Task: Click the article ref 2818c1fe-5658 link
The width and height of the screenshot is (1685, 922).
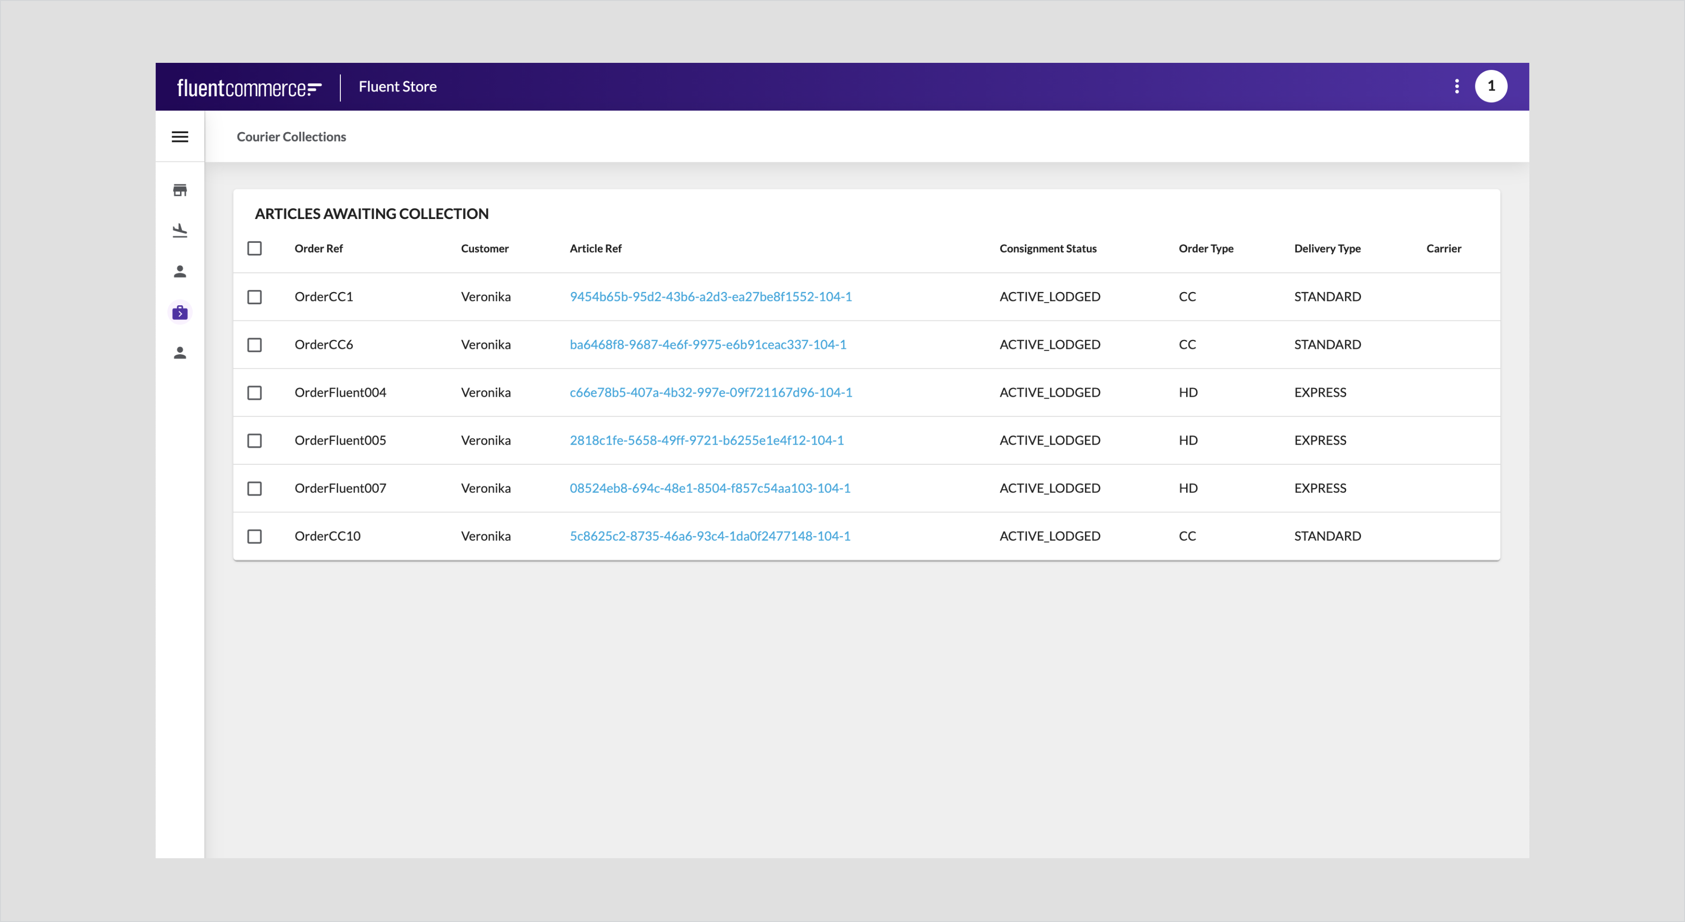Action: tap(707, 440)
